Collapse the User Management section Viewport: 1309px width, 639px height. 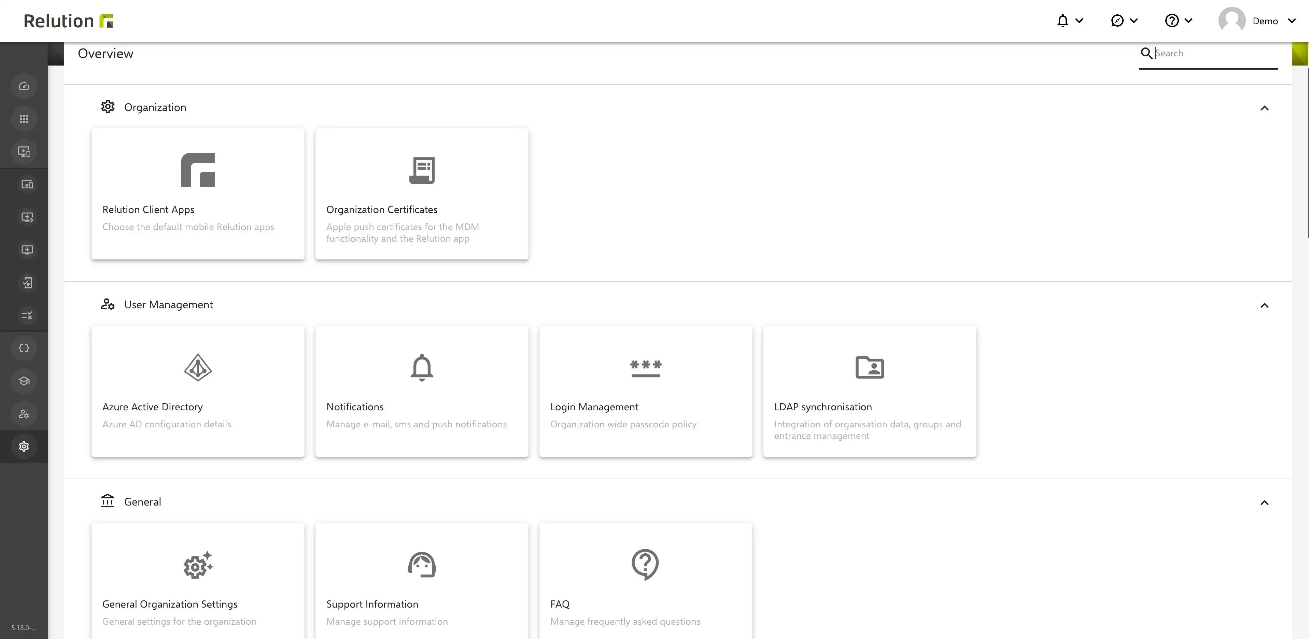pos(1264,305)
